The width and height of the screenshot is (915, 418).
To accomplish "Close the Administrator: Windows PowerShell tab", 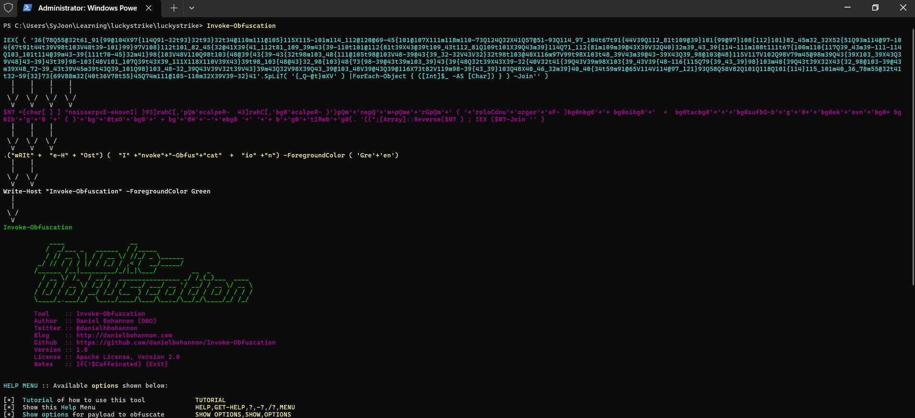I will point(149,8).
